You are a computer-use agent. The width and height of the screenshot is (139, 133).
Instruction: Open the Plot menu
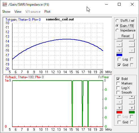pos(47,12)
